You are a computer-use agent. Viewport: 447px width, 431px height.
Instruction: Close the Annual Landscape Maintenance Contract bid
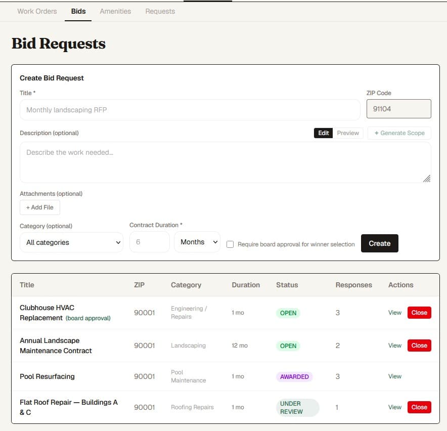pyautogui.click(x=419, y=346)
